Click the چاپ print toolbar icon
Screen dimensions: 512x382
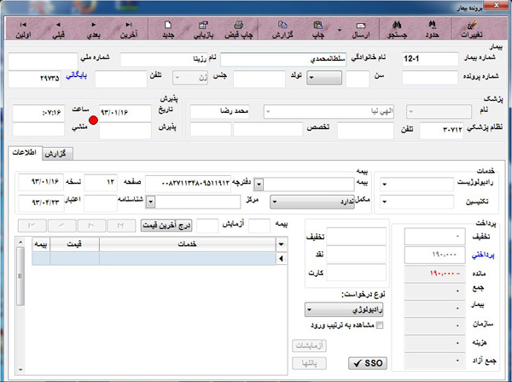pos(318,30)
